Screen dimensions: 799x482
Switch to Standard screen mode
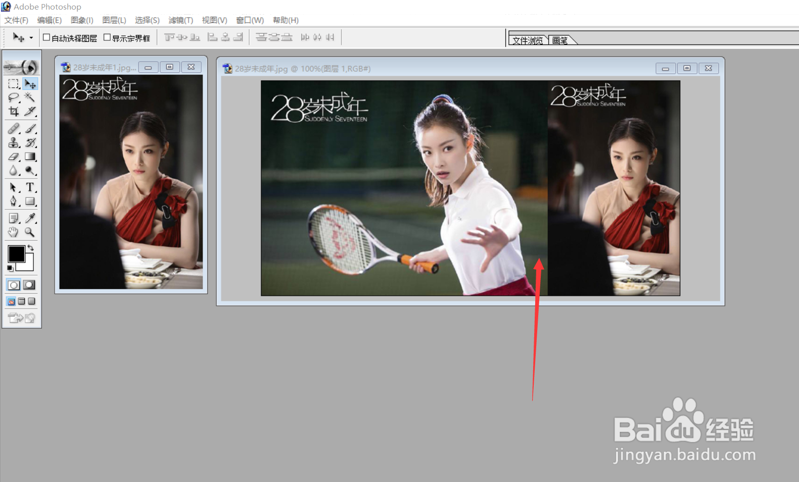click(x=12, y=301)
